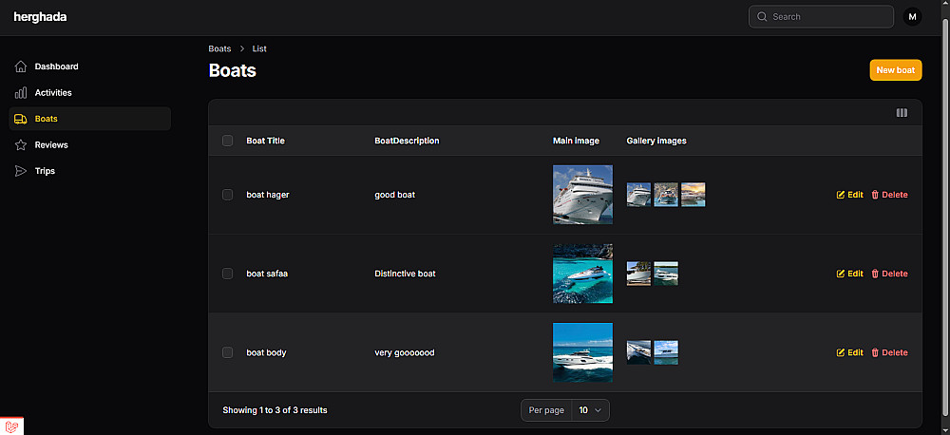The image size is (950, 435).
Task: Sort by BoatDescription column header
Action: (407, 141)
